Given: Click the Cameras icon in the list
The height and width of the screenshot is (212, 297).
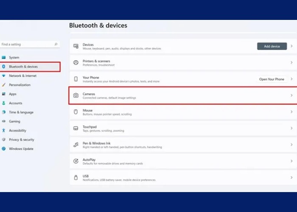Looking at the screenshot, I should (76, 95).
